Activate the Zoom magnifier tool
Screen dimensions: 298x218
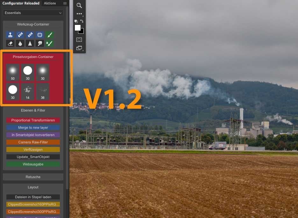[x=79, y=5]
